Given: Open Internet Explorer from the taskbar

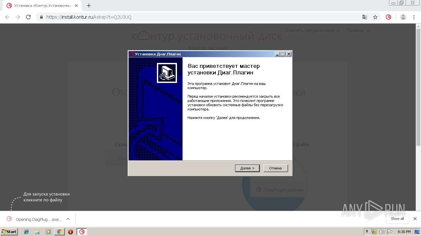Looking at the screenshot, I should [26, 232].
